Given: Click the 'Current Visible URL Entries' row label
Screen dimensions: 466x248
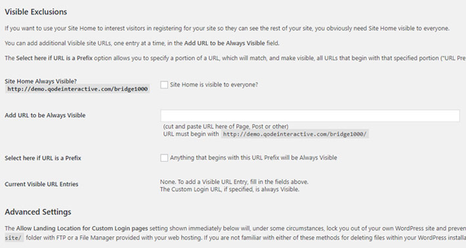Looking at the screenshot, I should [x=41, y=184].
